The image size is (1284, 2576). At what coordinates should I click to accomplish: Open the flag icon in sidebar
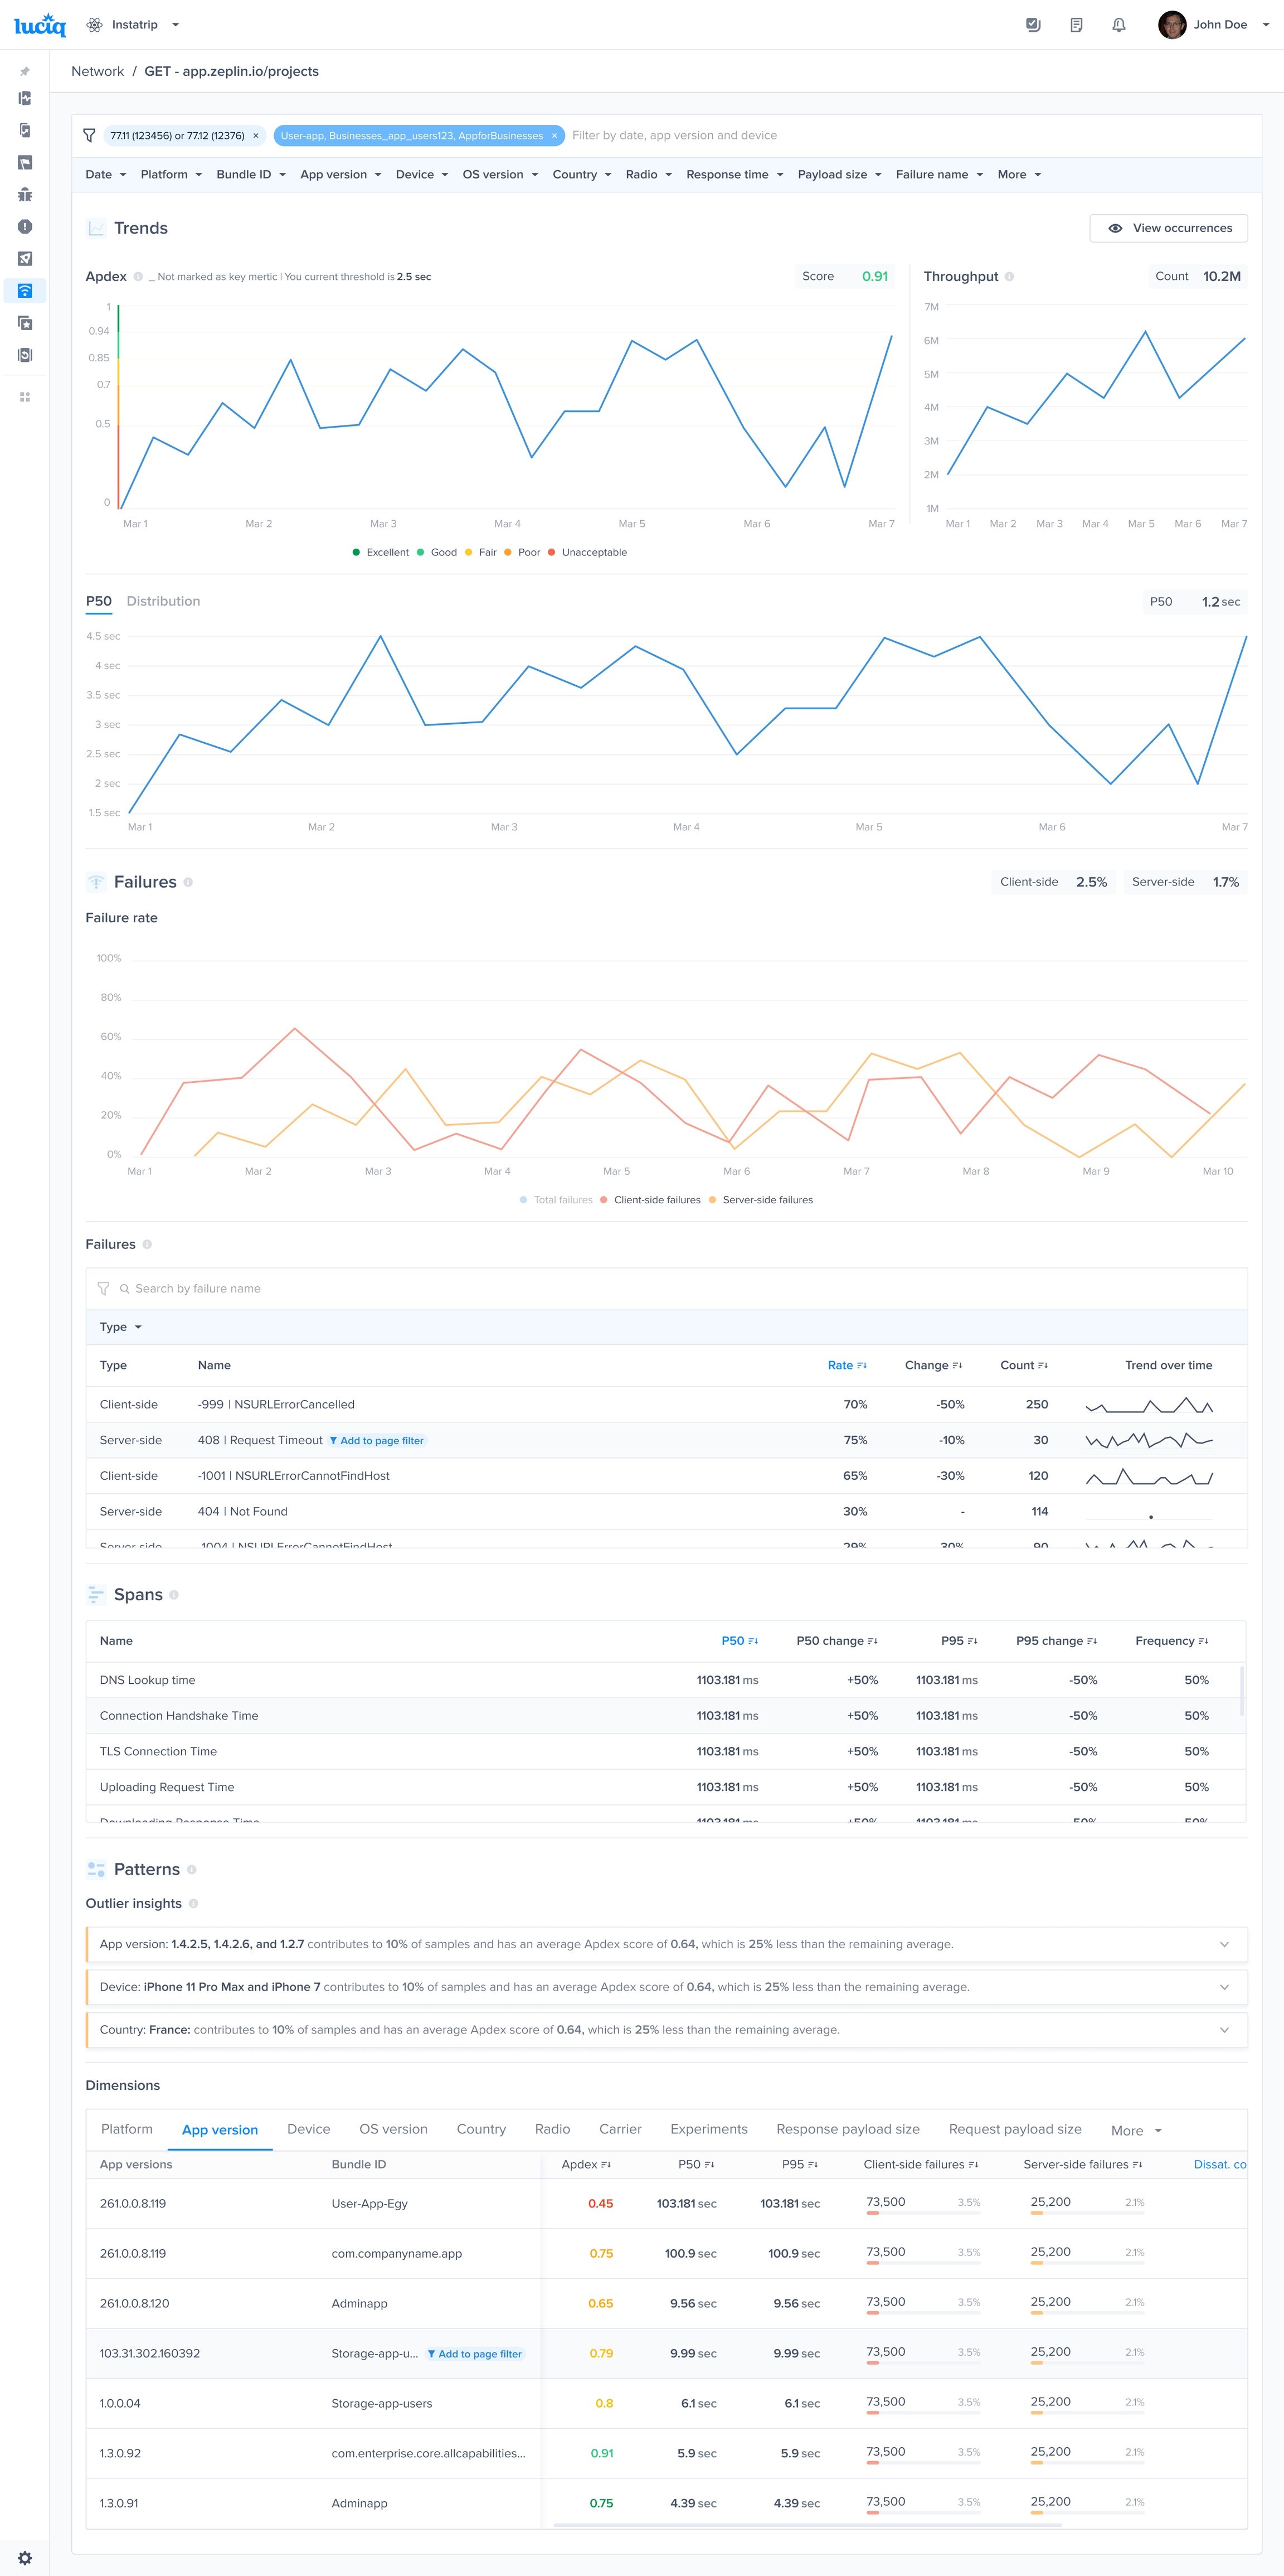[x=25, y=163]
